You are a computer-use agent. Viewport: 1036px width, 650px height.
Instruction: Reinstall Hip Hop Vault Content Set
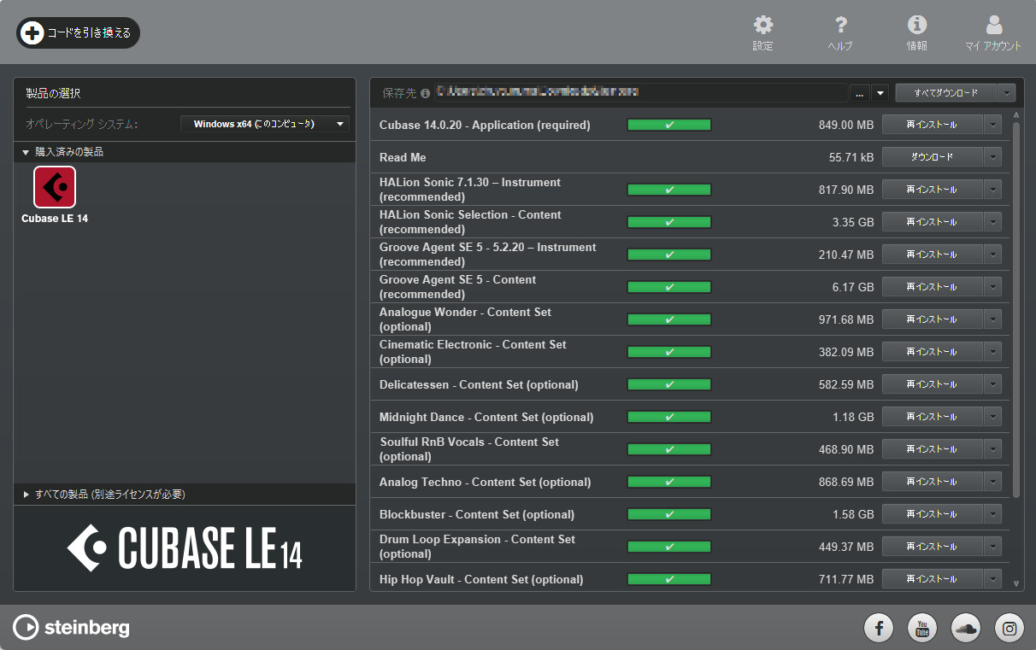coord(933,579)
